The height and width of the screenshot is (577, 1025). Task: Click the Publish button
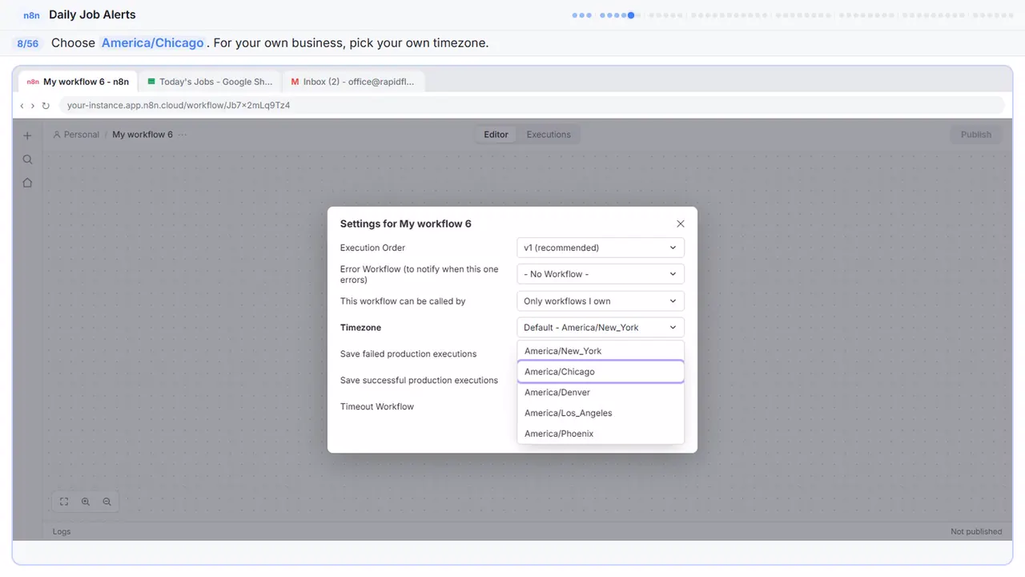click(976, 135)
